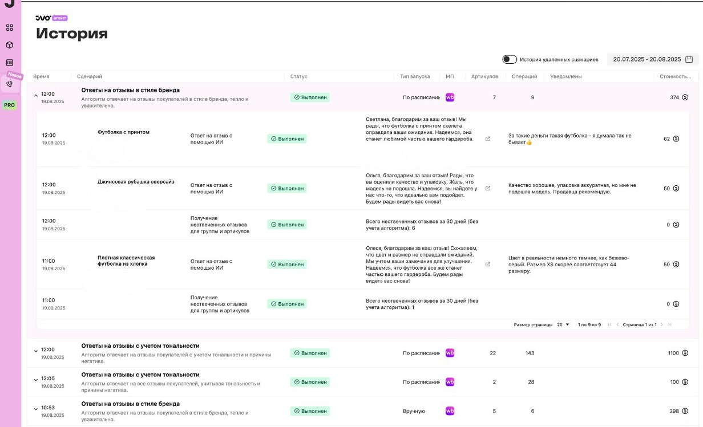Open the grid dashboard icon in sidebar
703x427 pixels.
pyautogui.click(x=10, y=27)
